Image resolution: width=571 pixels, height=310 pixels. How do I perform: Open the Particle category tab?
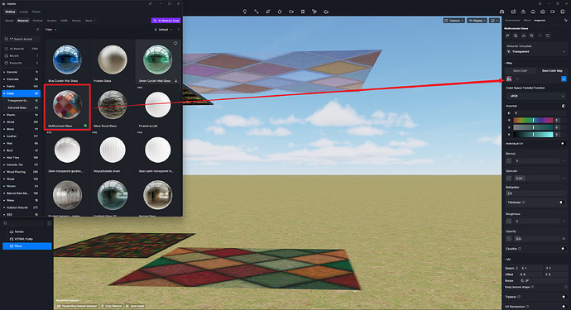(x=38, y=21)
